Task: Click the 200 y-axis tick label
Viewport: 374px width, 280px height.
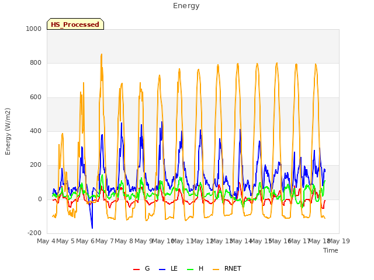Action: click(36, 164)
